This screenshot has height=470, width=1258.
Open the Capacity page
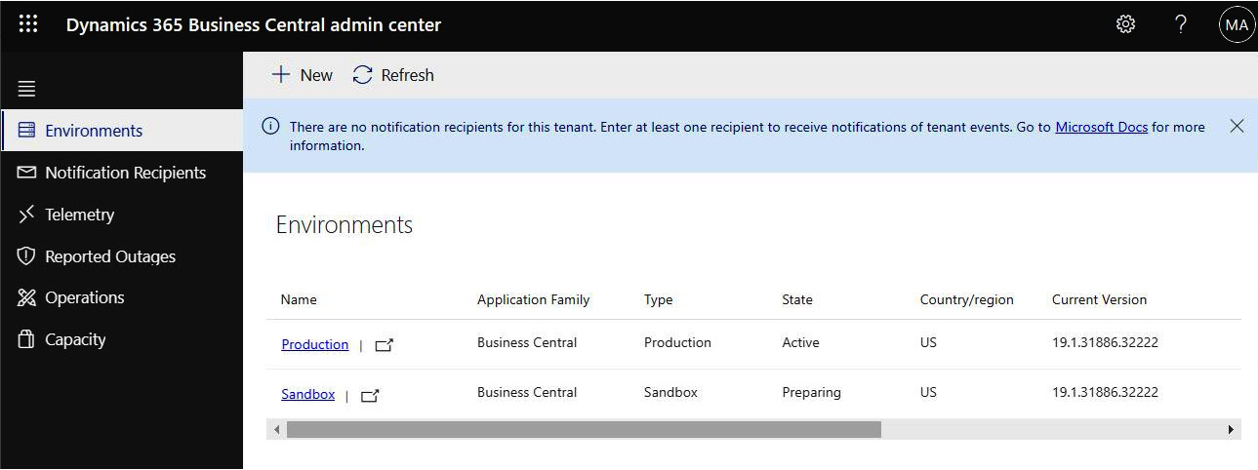pos(121,339)
